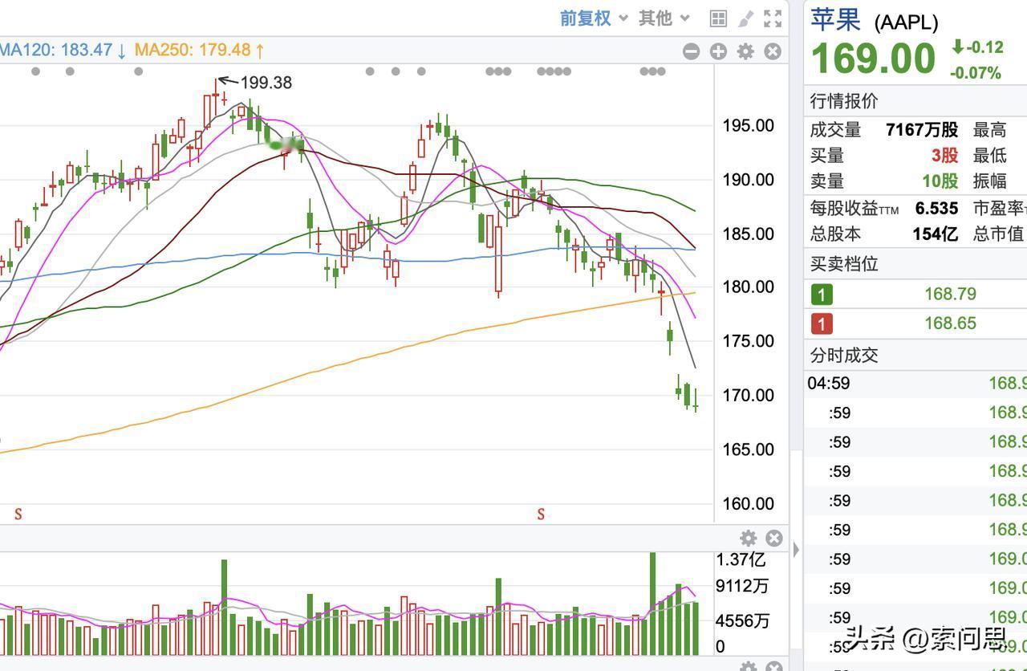Viewport: 1027px width, 671px height.
Task: Close the main chart MA indicator panel
Action: [773, 51]
